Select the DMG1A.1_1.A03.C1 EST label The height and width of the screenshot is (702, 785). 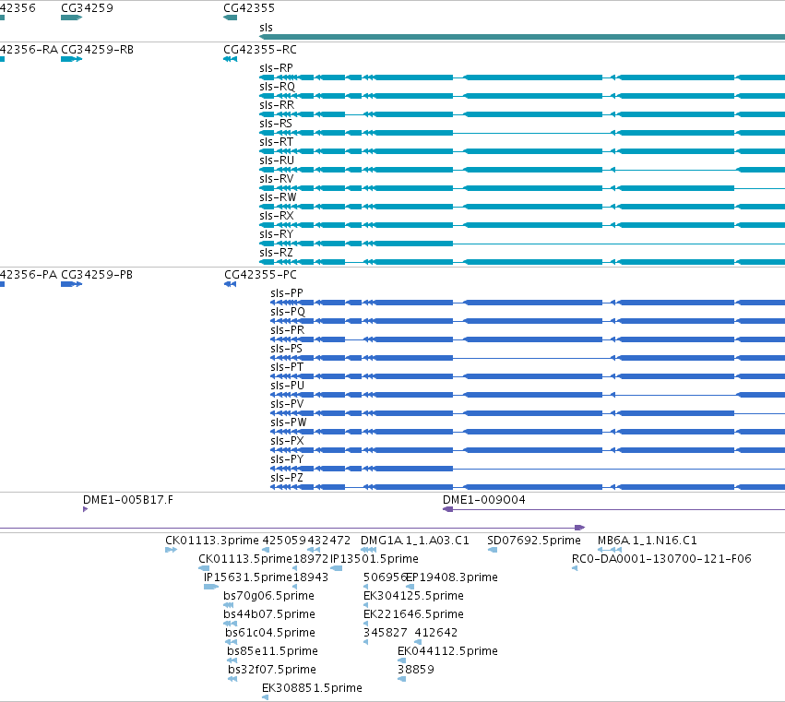coord(415,541)
